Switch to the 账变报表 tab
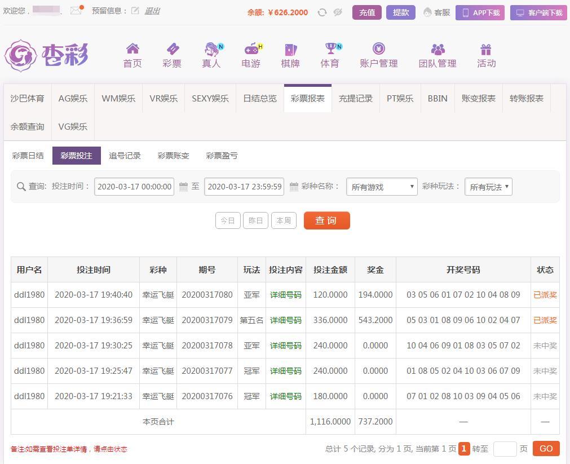This screenshot has height=464, width=570. pyautogui.click(x=478, y=98)
